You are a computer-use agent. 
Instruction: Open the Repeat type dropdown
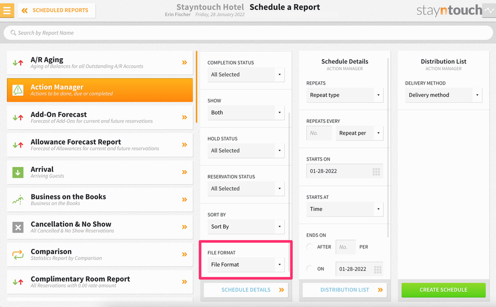345,95
